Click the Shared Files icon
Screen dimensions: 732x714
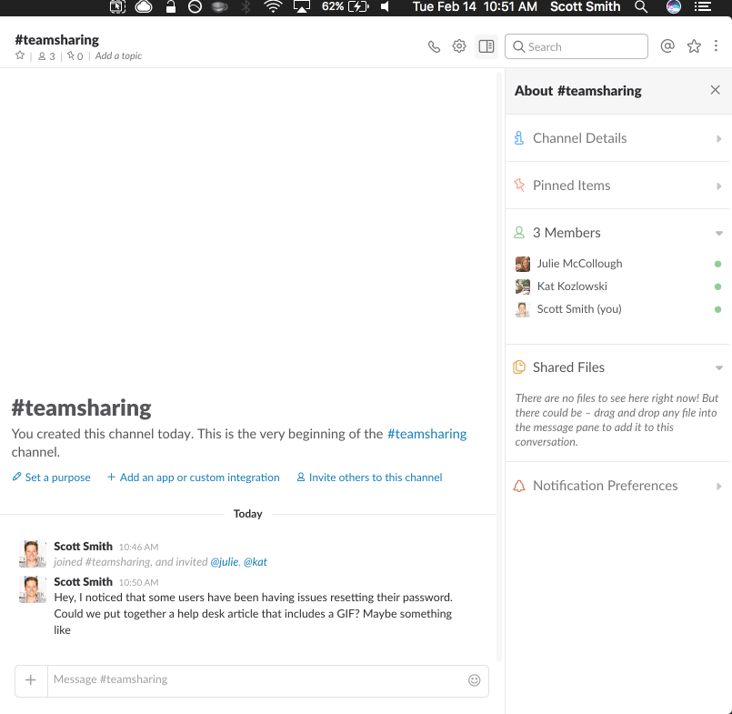[x=519, y=367]
